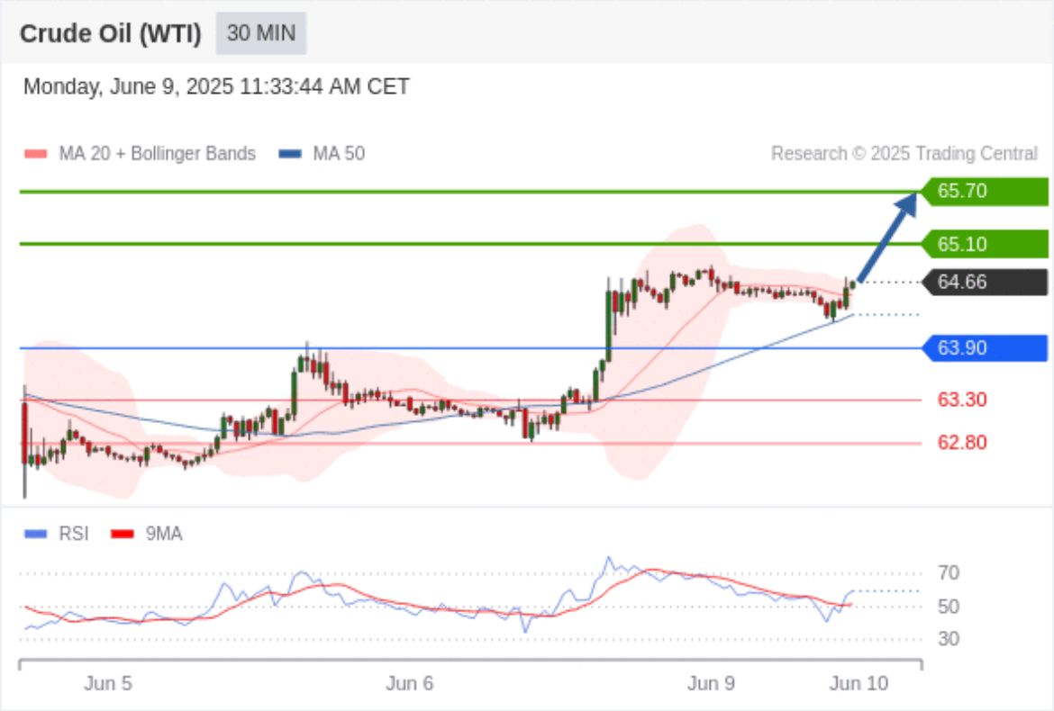
Task: Toggle the MA 50 legend label
Action: [338, 154]
